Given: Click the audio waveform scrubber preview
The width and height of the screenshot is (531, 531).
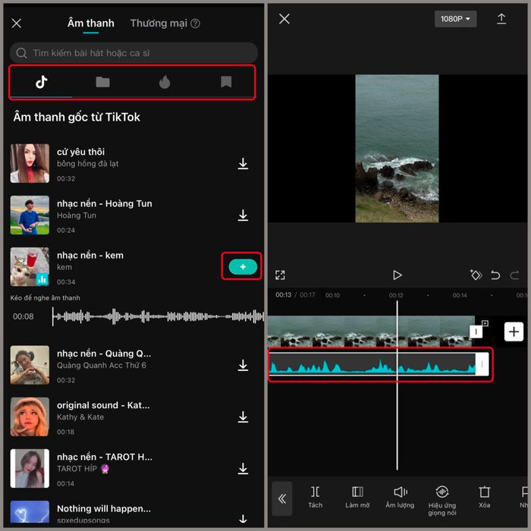Looking at the screenshot, I should 152,316.
